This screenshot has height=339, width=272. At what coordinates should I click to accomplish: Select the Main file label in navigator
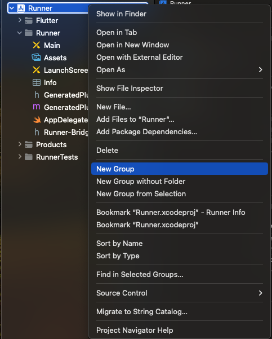52,45
